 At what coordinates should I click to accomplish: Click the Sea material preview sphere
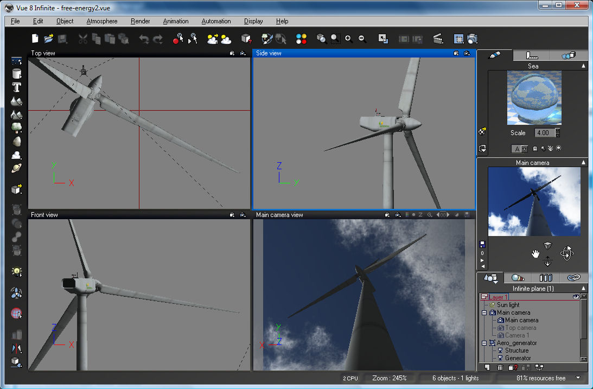tap(534, 98)
